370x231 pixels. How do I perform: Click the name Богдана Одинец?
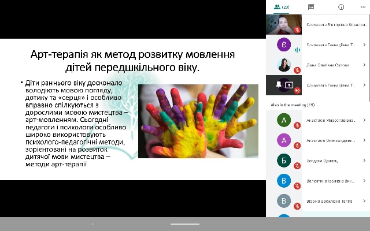(322, 161)
